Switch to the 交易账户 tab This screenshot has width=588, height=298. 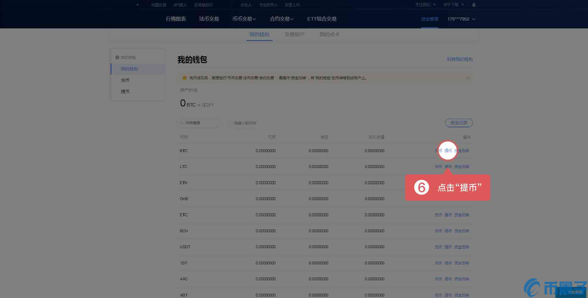[294, 34]
